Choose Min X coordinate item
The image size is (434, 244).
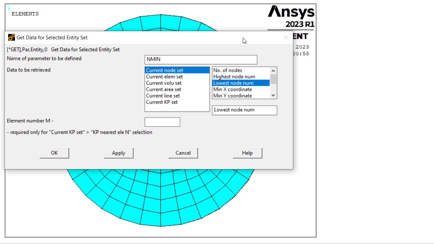(x=241, y=89)
